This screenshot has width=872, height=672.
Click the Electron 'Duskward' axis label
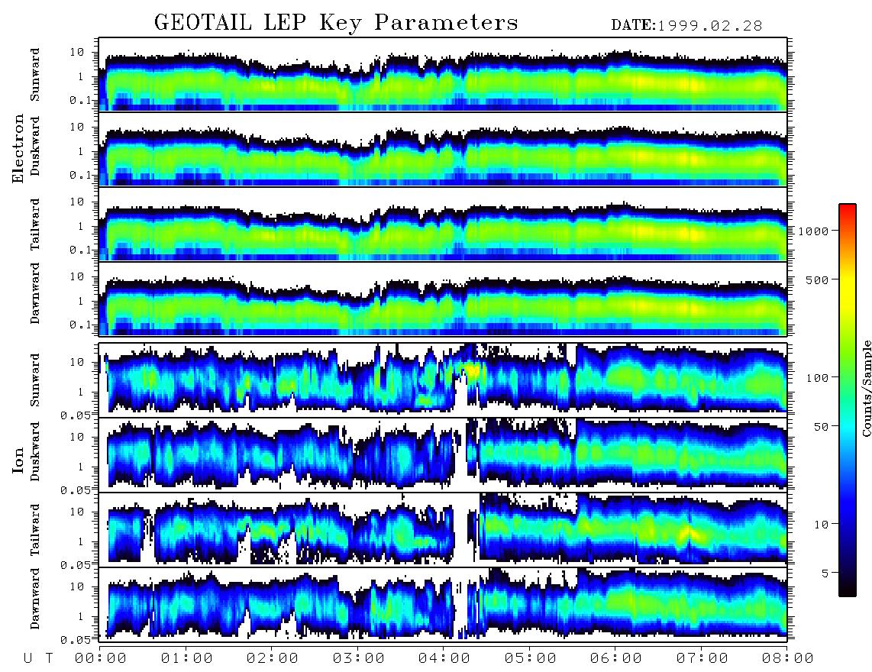(x=35, y=146)
